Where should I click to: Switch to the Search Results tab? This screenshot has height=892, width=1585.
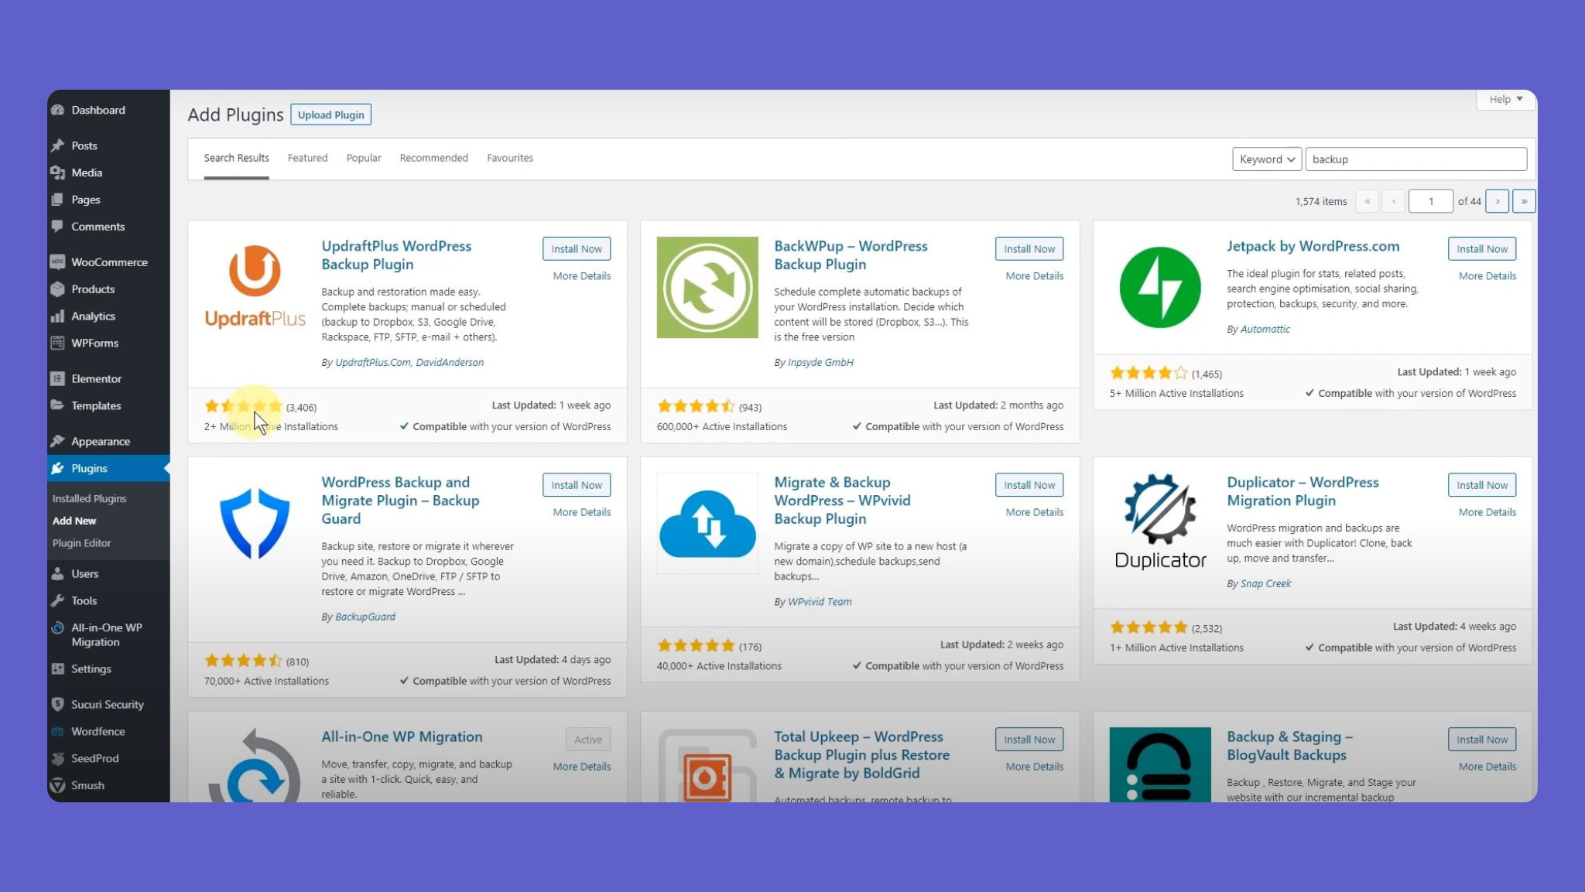click(x=237, y=158)
